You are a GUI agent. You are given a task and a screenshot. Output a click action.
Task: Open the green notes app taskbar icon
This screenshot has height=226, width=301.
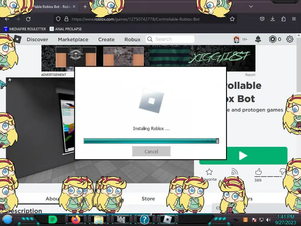tap(53, 220)
